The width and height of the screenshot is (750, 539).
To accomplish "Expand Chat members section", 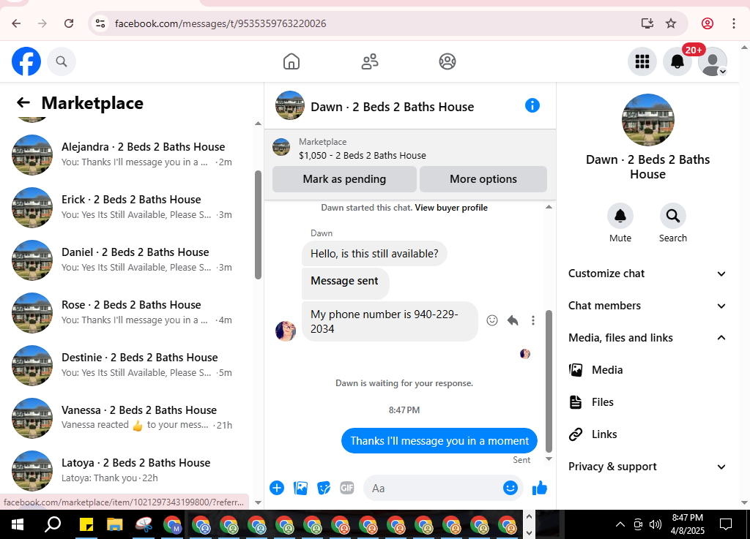I will pos(647,306).
